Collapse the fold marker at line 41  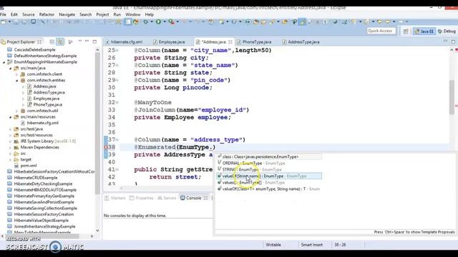pyautogui.click(x=117, y=170)
